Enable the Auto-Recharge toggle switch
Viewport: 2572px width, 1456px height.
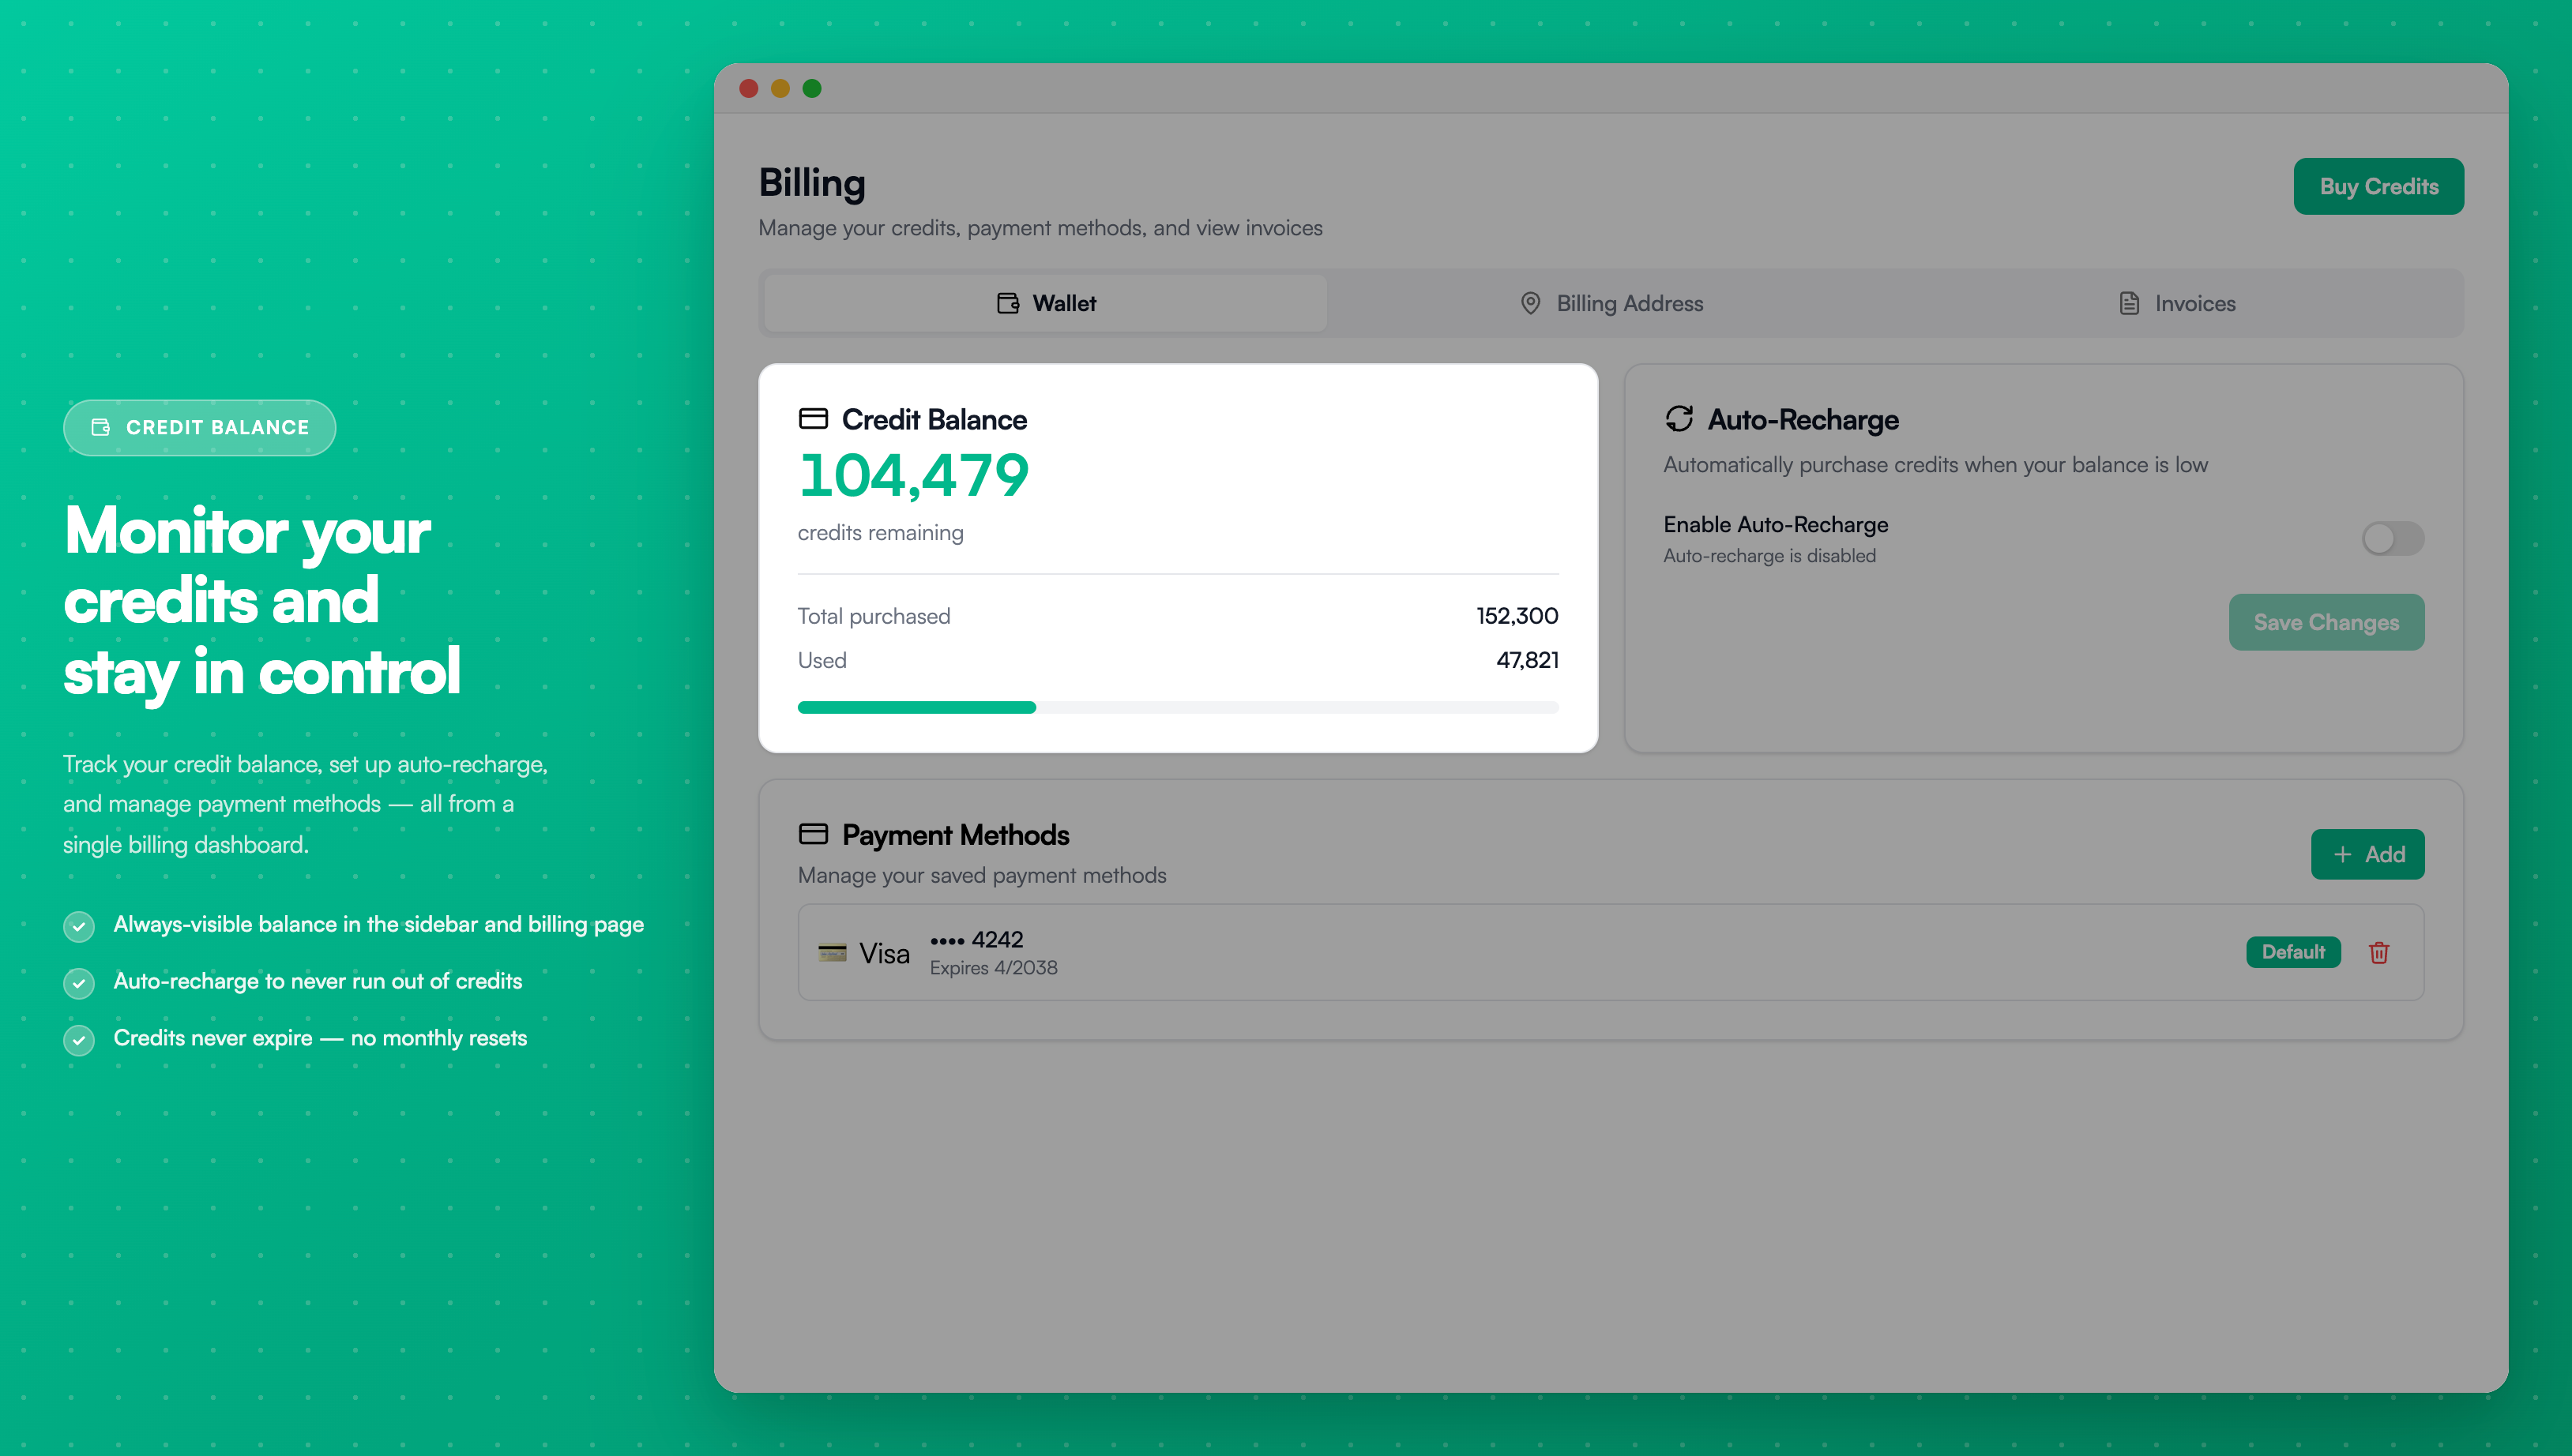2391,538
